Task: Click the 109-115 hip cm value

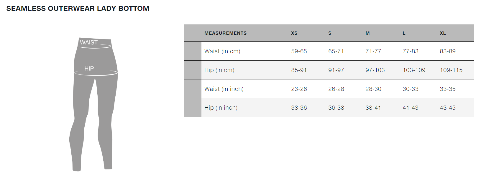Action: pos(451,70)
